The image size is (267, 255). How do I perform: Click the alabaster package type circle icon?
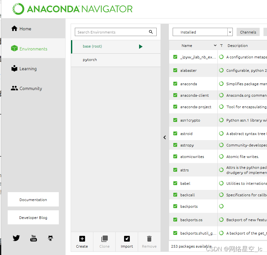click(x=221, y=70)
